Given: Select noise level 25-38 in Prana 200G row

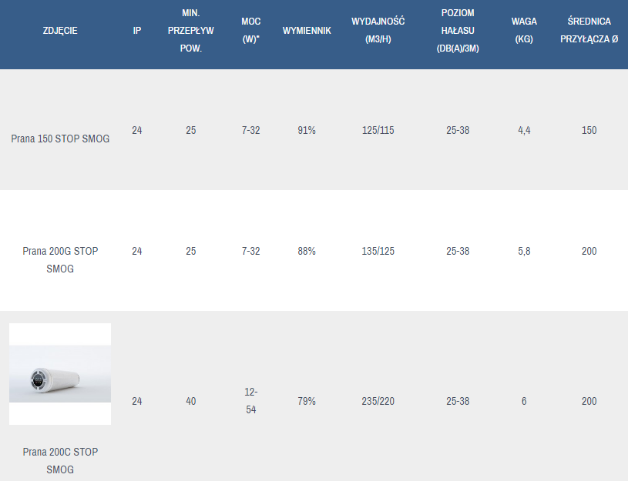Looking at the screenshot, I should (x=458, y=251).
